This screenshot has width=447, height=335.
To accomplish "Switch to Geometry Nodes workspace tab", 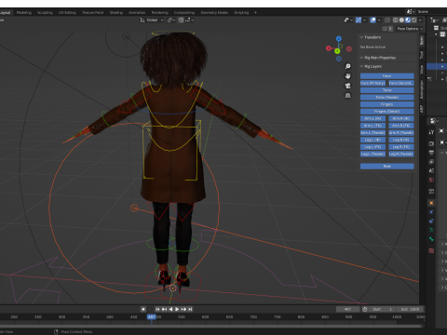I will 214,12.
